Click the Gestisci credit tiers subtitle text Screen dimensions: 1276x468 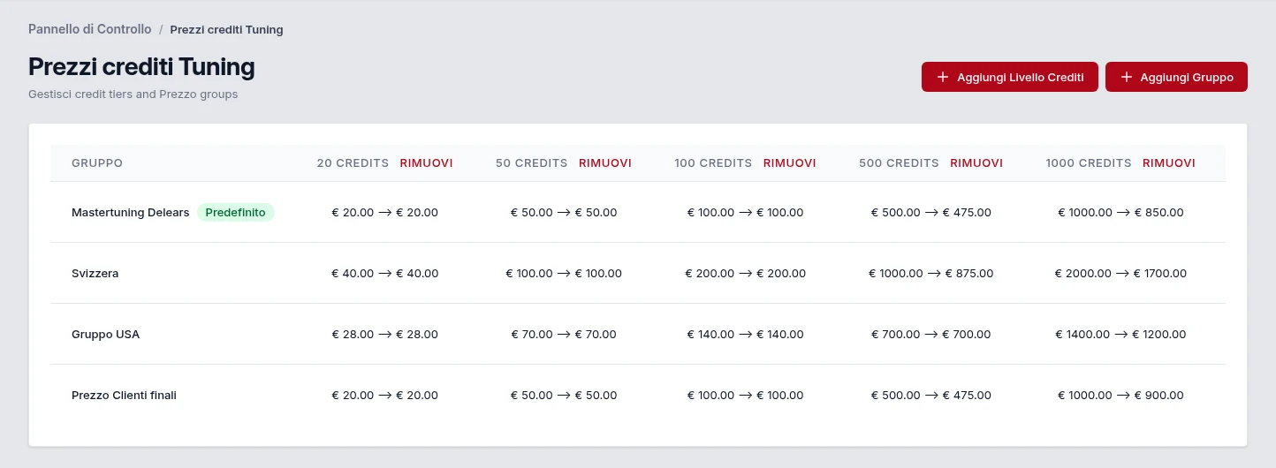coord(133,94)
